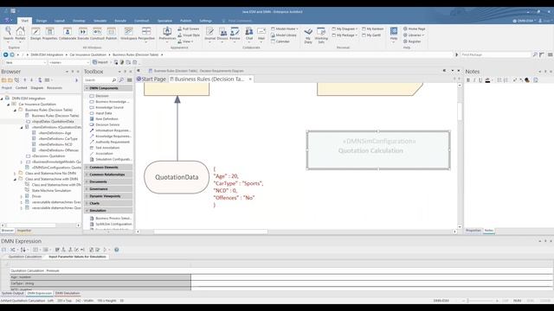Switch to the Layout ribbon tab
Viewport: 554px width, 311px height.
[x=60, y=21]
